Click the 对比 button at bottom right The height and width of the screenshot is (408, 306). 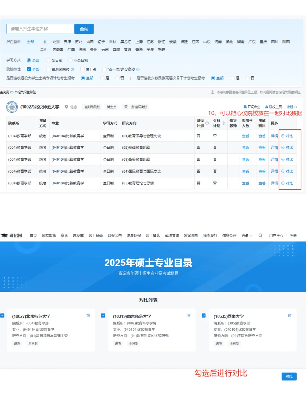289,376
